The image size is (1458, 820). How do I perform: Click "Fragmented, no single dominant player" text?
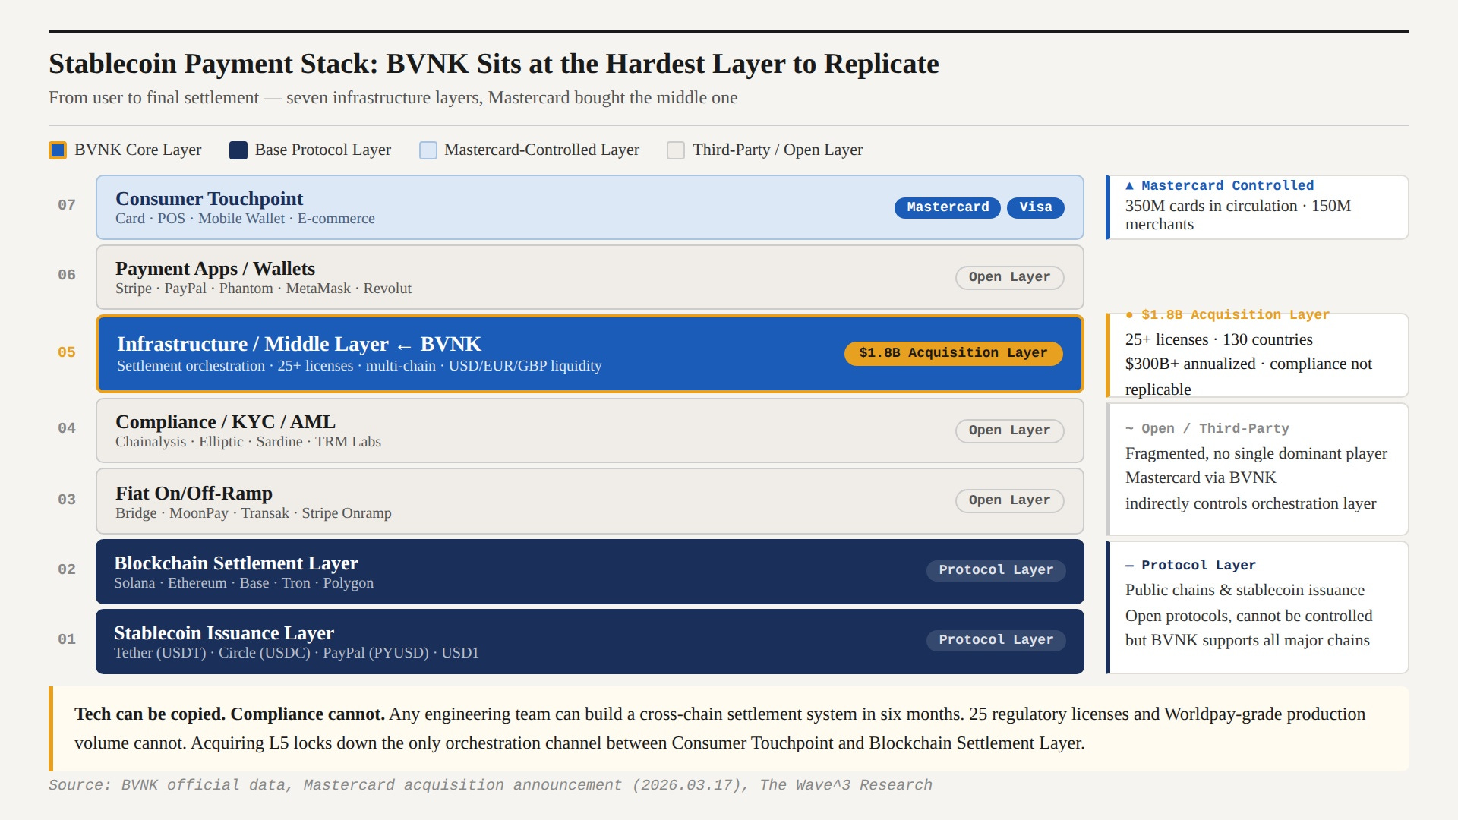(x=1256, y=454)
